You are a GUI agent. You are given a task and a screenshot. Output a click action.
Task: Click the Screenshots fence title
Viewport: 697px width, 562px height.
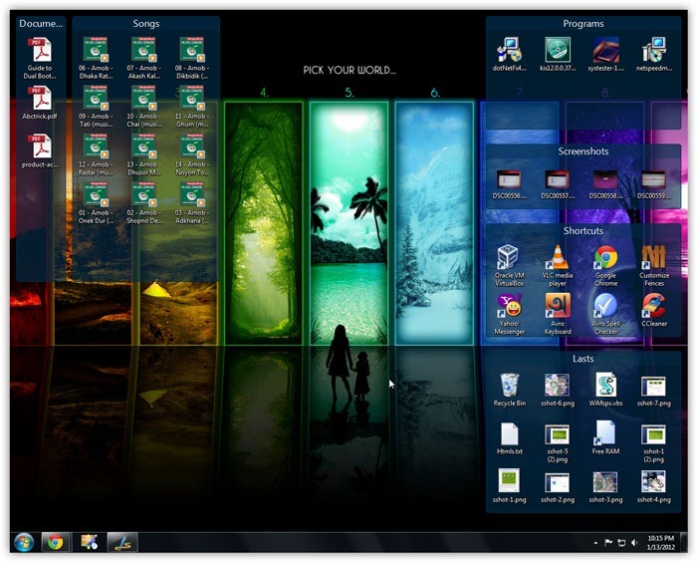pos(583,151)
